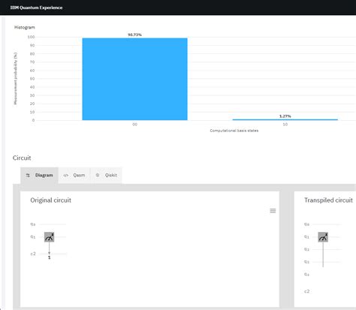Viewport: 356px width, 310px height.
Task: Click the c2 register label in Original circuit
Action: [33, 254]
